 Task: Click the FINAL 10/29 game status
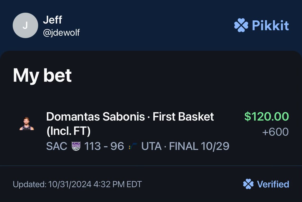pos(199,146)
